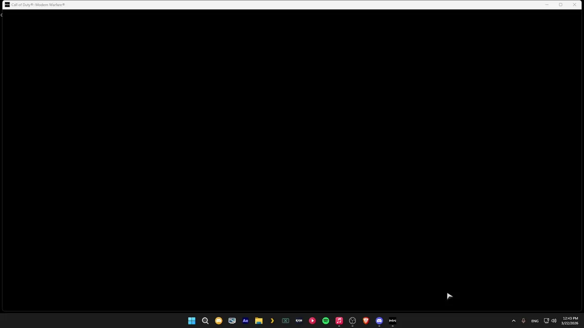This screenshot has height=328, width=584.
Task: Open File Explorer folder icon
Action: point(259,321)
